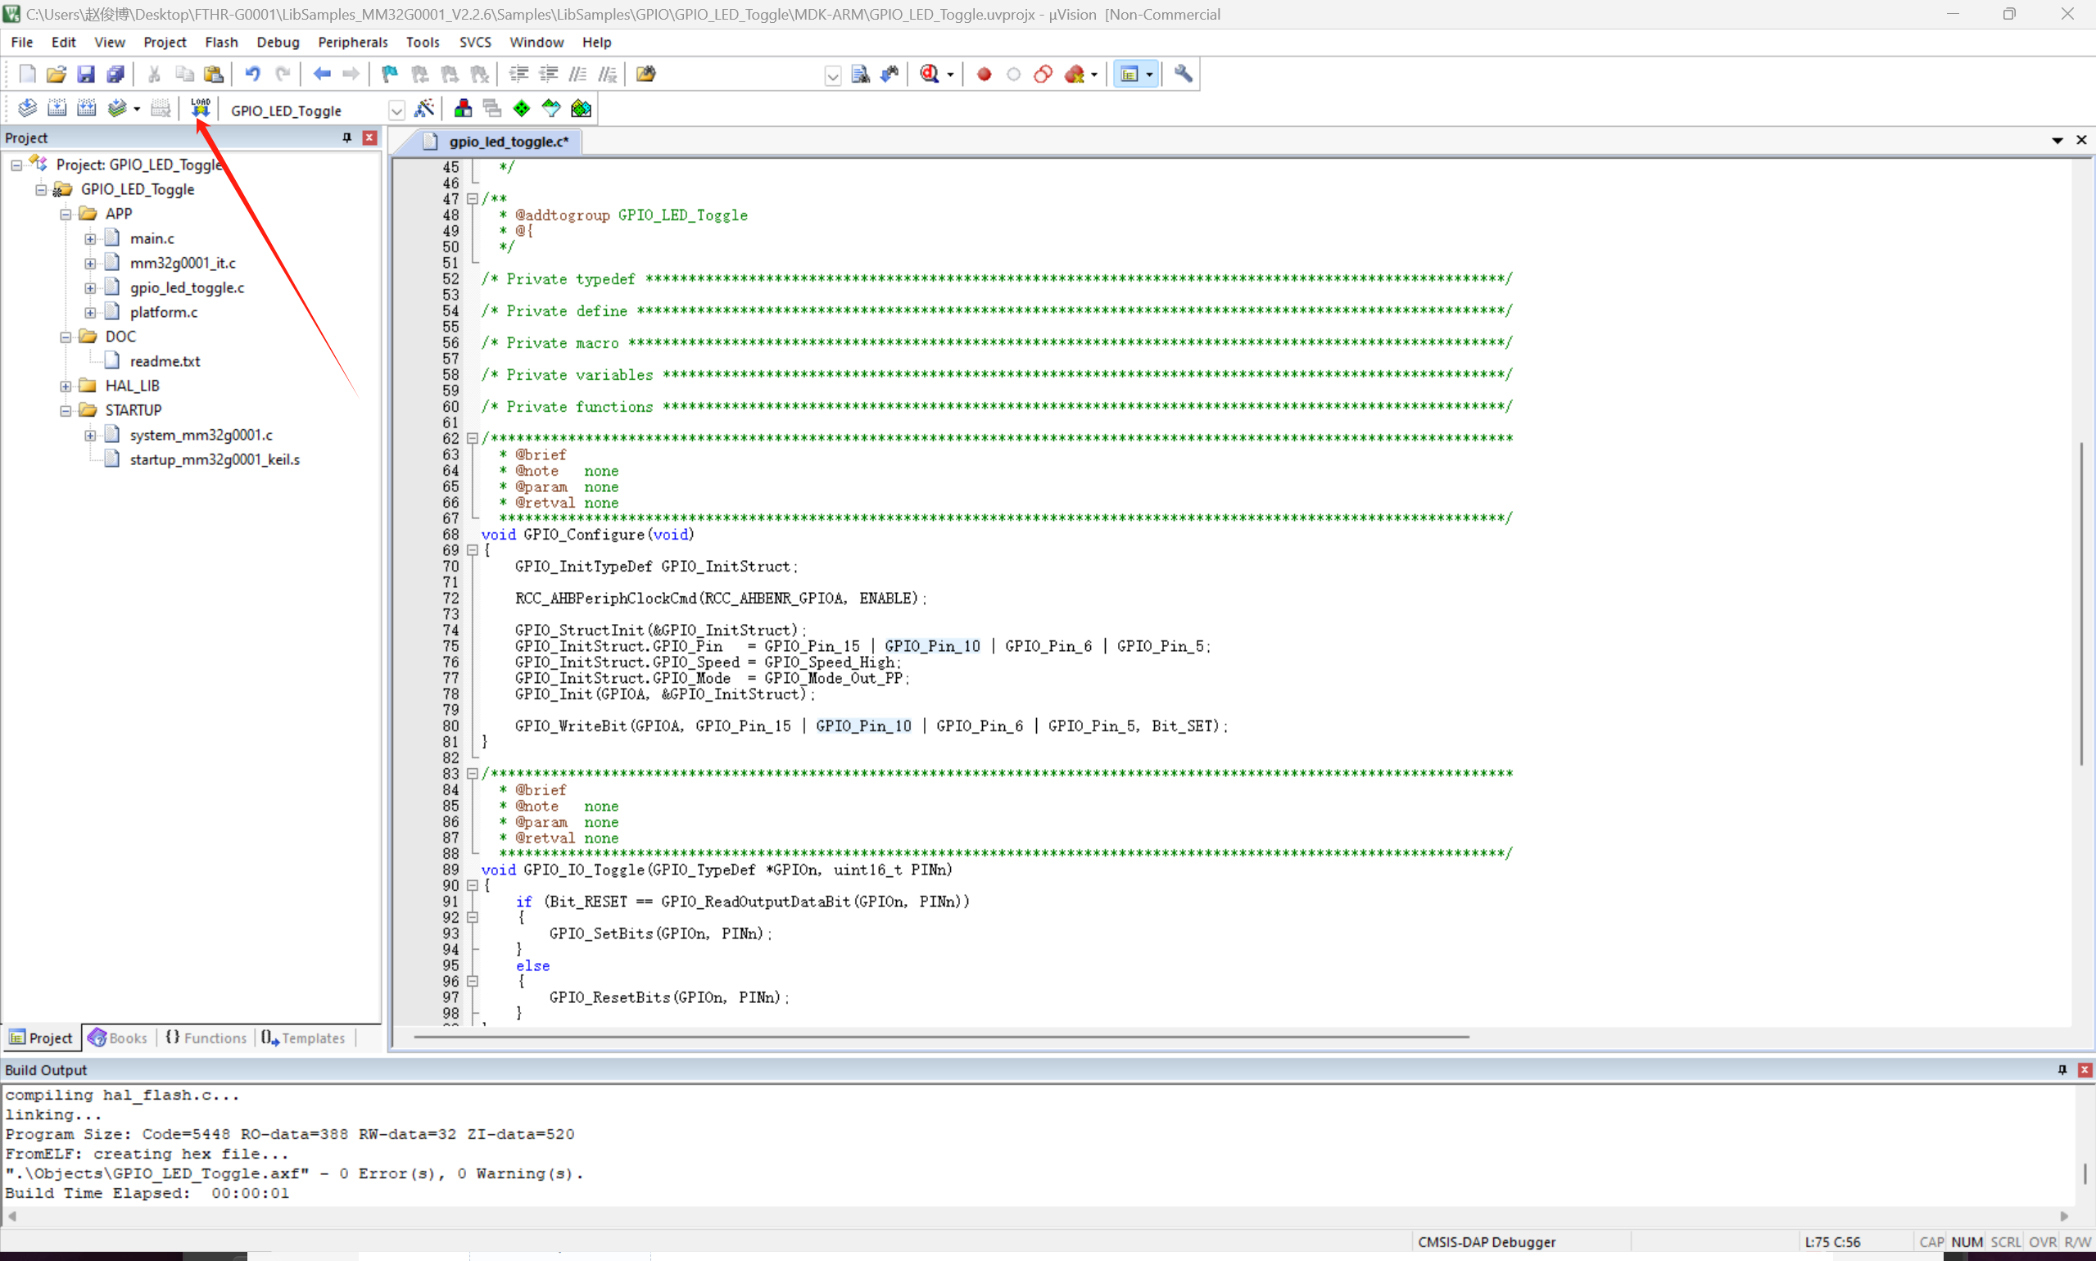Click the editor vertical scrollbar thumb
This screenshot has width=2096, height=1261.
point(2080,603)
